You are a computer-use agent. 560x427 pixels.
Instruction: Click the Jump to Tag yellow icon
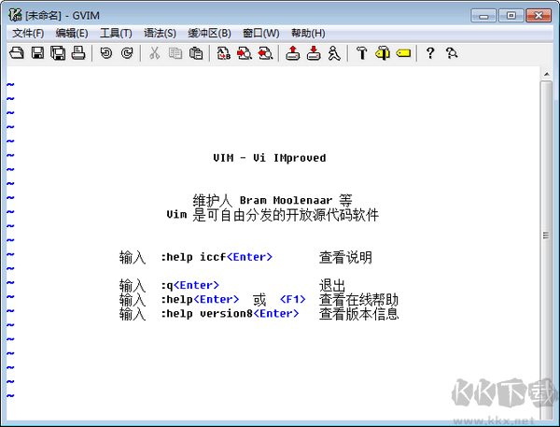[x=403, y=53]
